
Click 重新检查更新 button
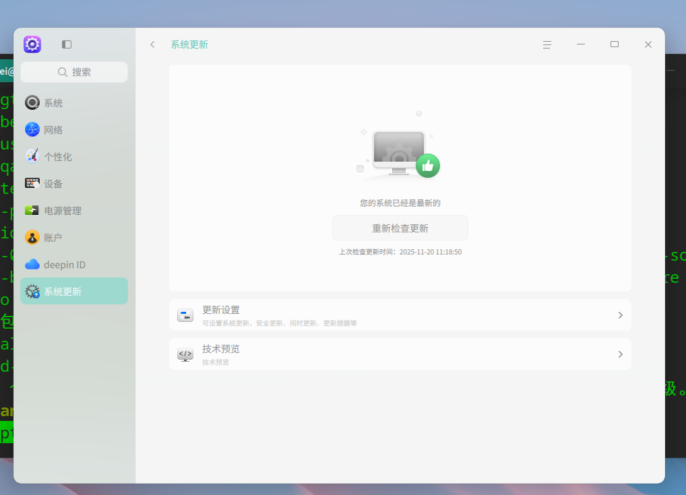click(400, 228)
